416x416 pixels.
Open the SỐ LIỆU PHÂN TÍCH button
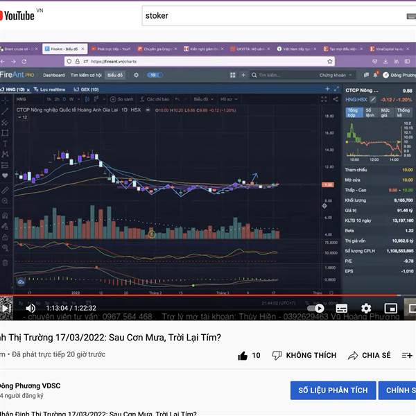333,390
